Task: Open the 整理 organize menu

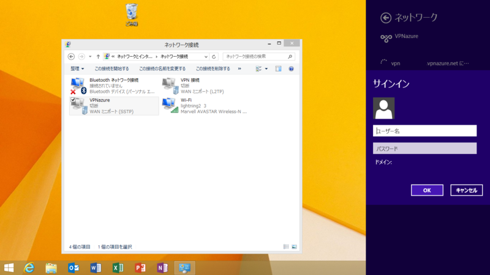Action: (77, 68)
